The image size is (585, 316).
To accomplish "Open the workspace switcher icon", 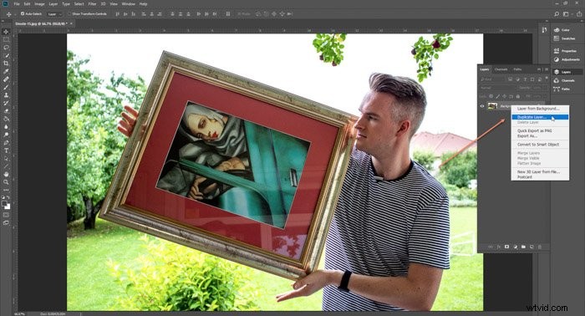I will click(x=566, y=14).
